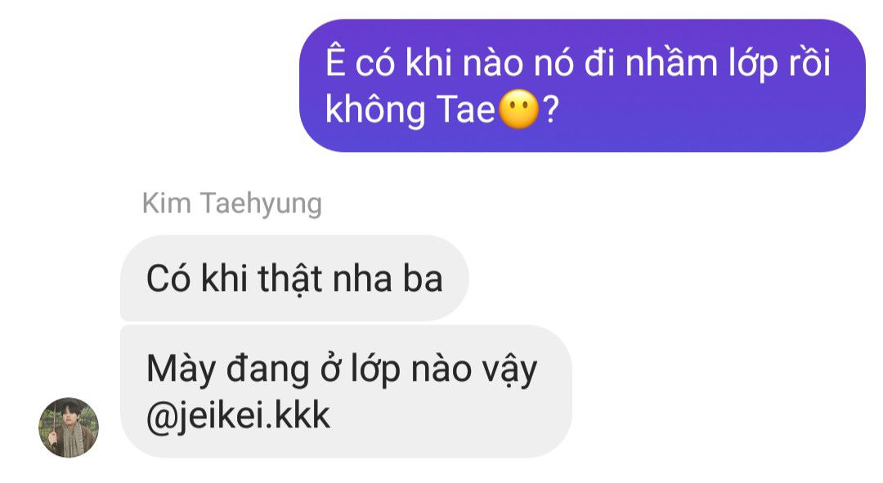Click the word "Có" in the first gray message

click(168, 279)
